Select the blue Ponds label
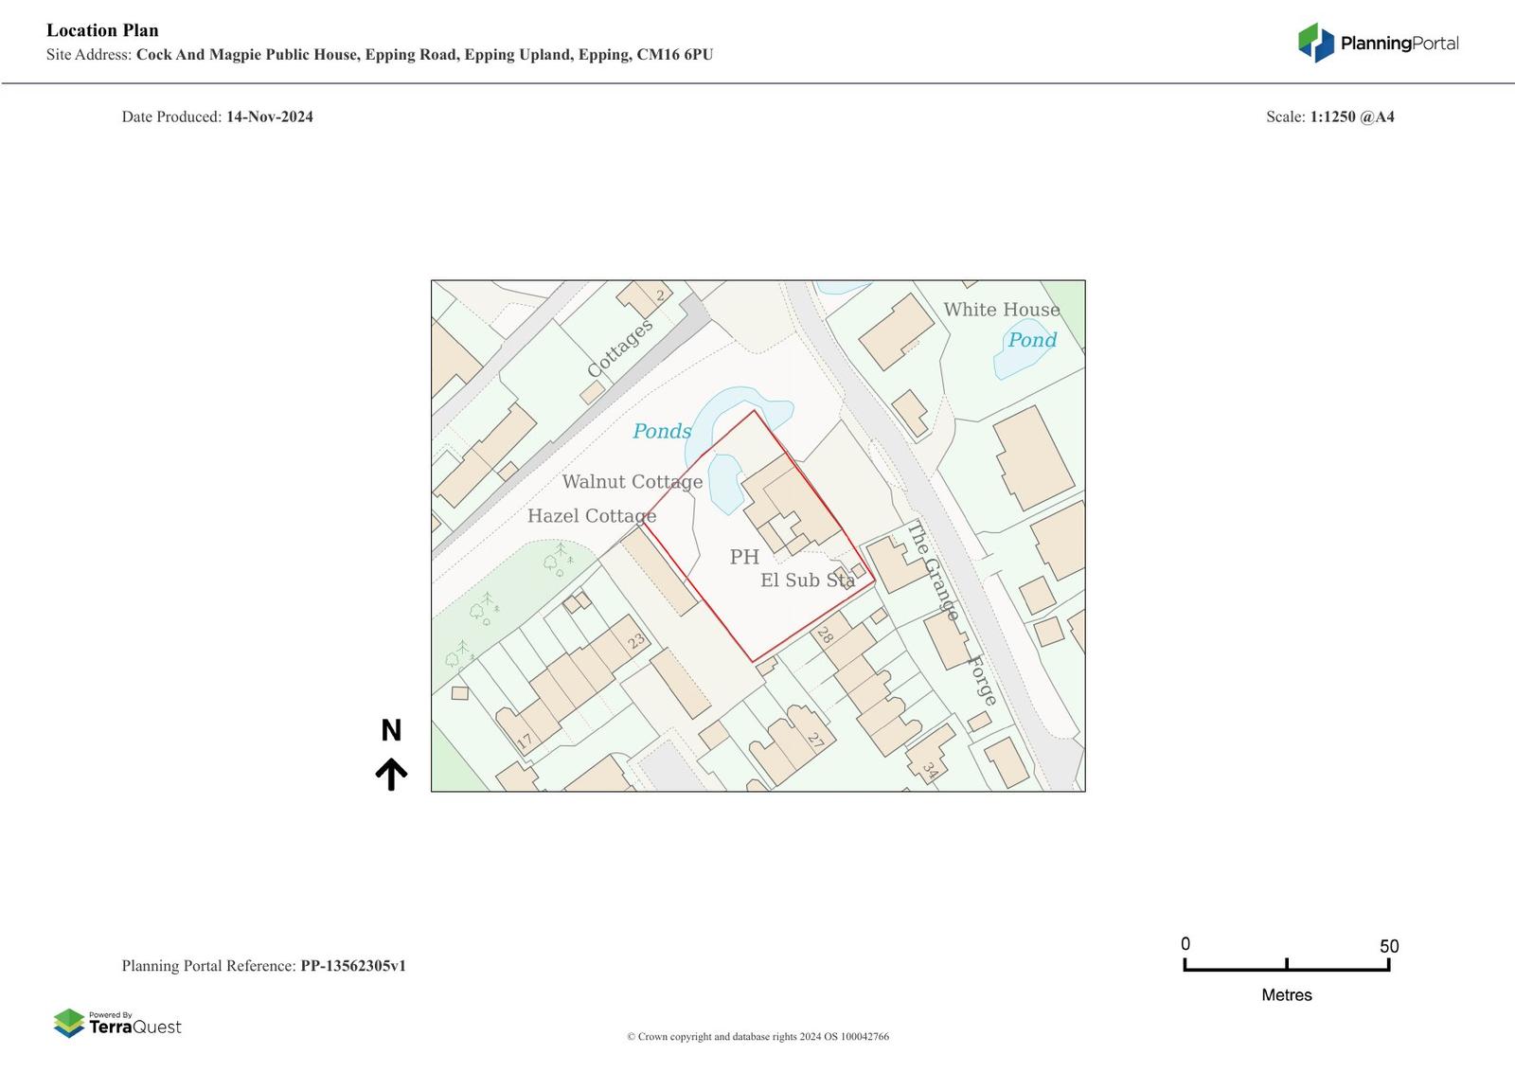 (662, 432)
